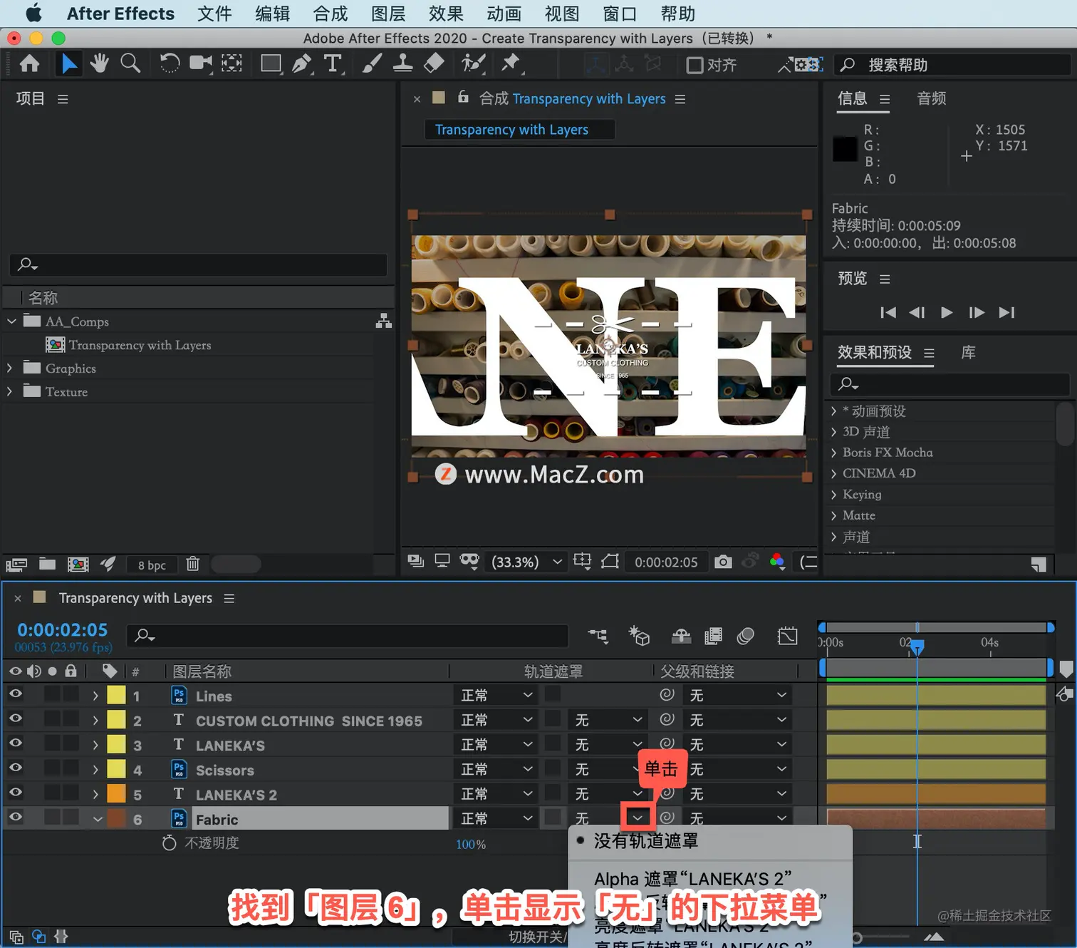
Task: Create a new folder in Project panel
Action: (48, 564)
